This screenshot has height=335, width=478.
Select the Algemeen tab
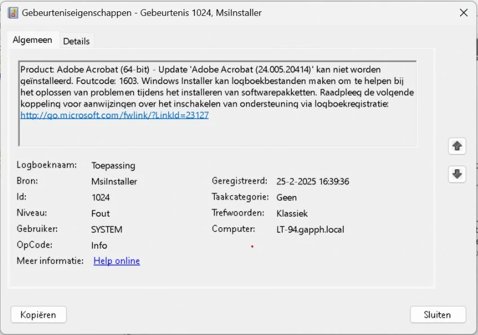(32, 40)
